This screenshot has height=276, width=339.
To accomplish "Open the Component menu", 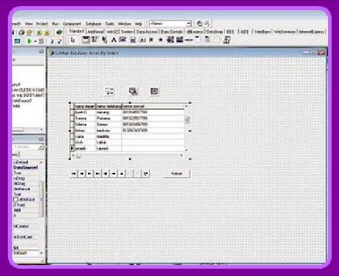I will pos(72,24).
